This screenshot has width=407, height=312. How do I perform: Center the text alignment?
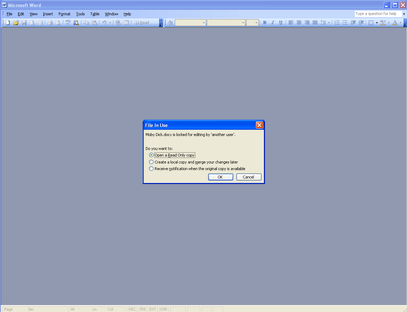click(x=299, y=23)
